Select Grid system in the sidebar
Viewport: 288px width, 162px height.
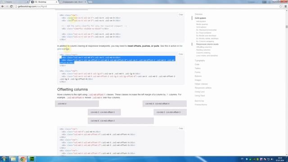point(200,18)
